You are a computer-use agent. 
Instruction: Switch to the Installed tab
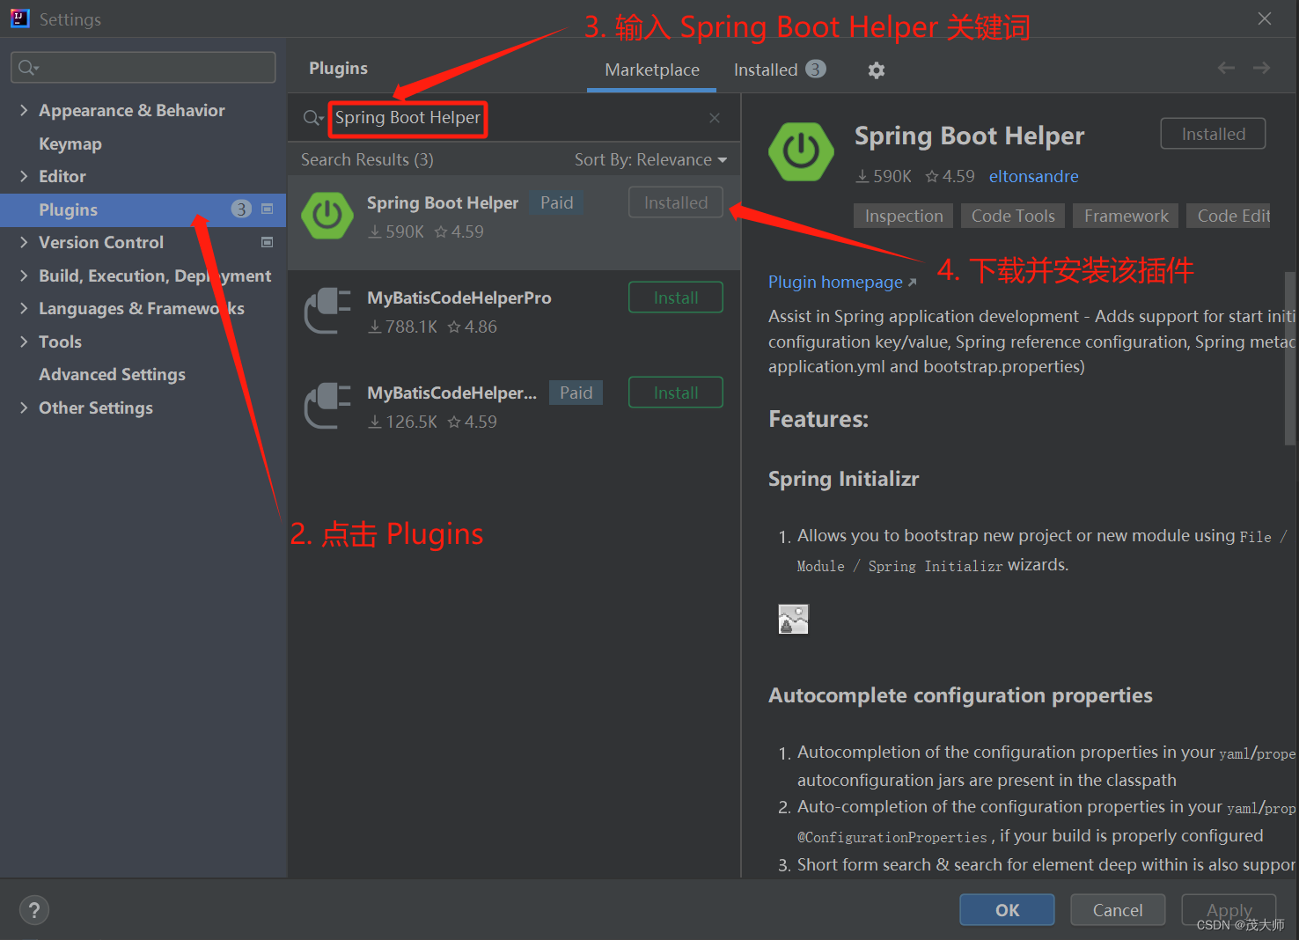pyautogui.click(x=765, y=70)
